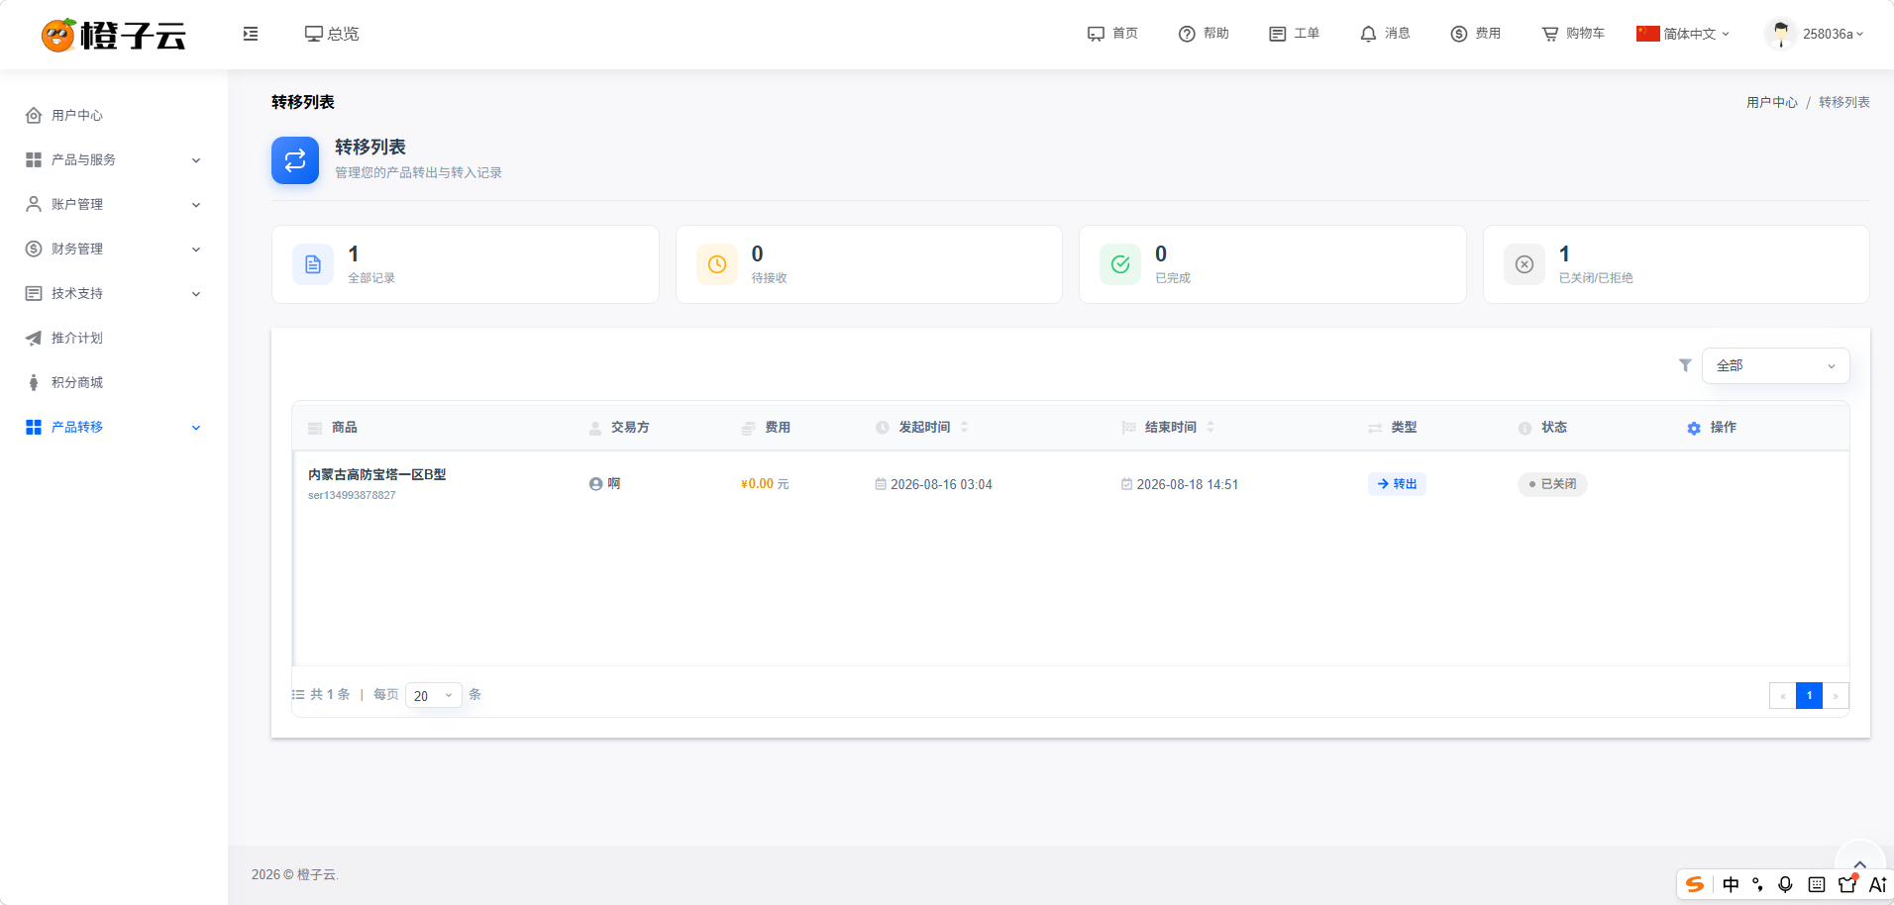This screenshot has height=905, width=1894.
Task: Open 帮助 in the top navigation
Action: (1204, 34)
